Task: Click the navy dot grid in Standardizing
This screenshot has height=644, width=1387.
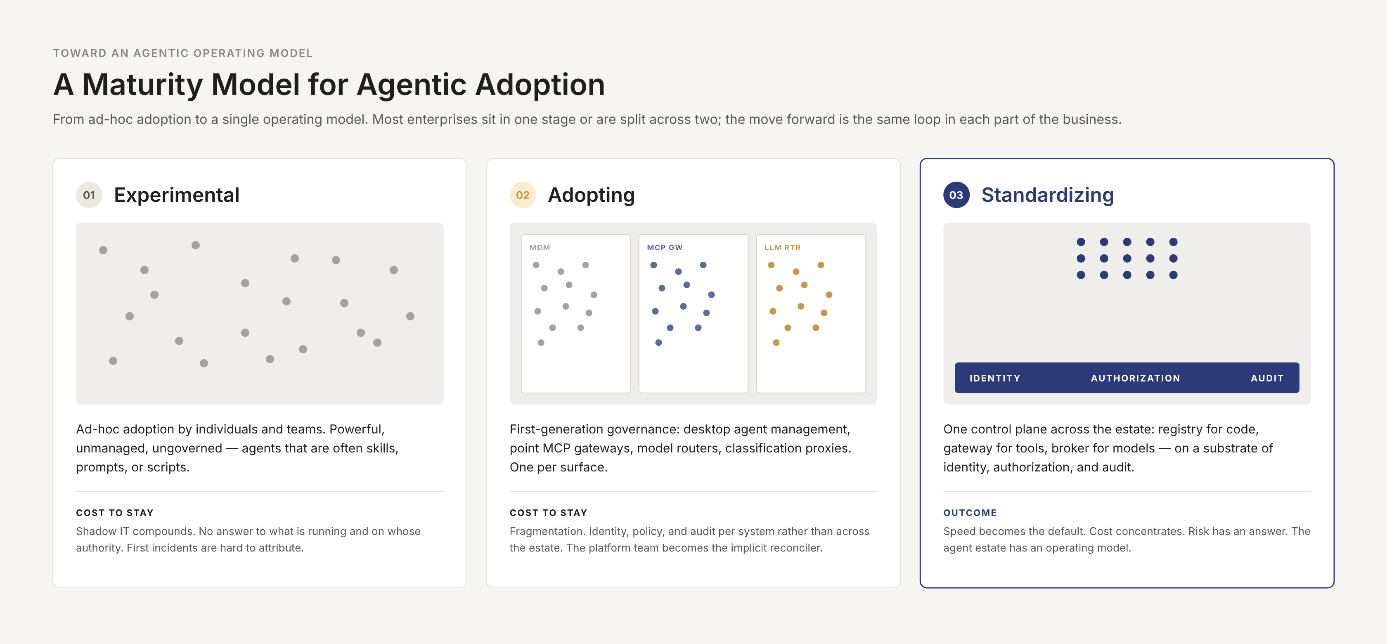Action: point(1127,258)
